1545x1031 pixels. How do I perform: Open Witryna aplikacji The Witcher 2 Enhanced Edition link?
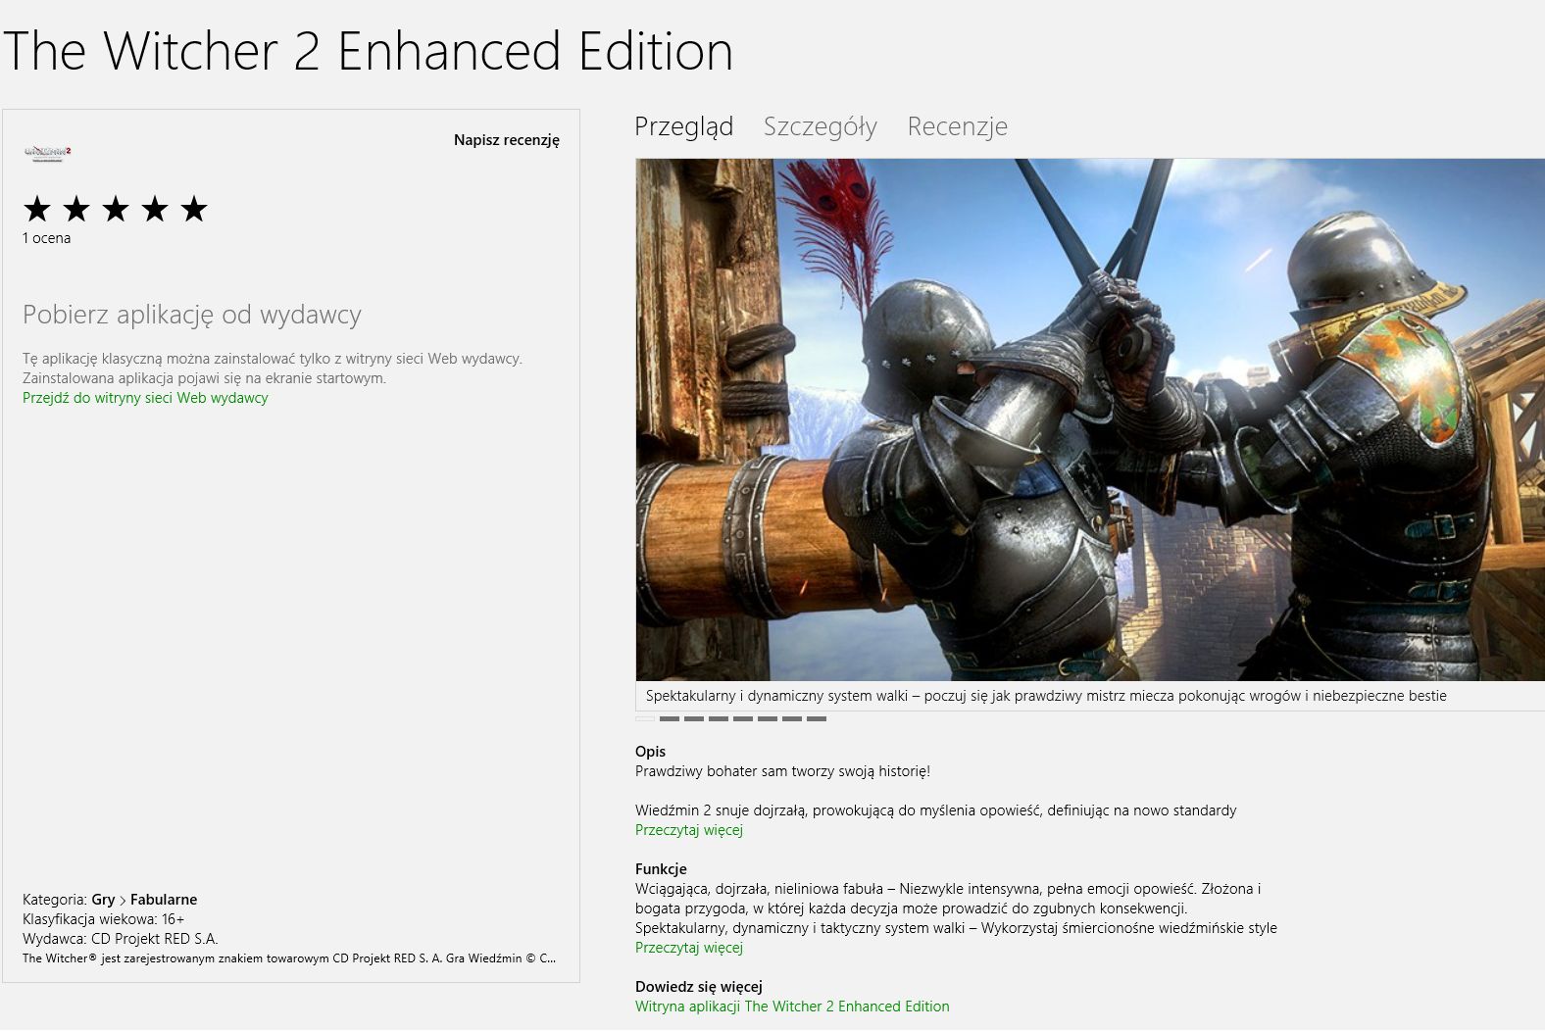pyautogui.click(x=792, y=1006)
